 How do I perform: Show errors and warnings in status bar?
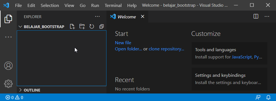click(15, 97)
